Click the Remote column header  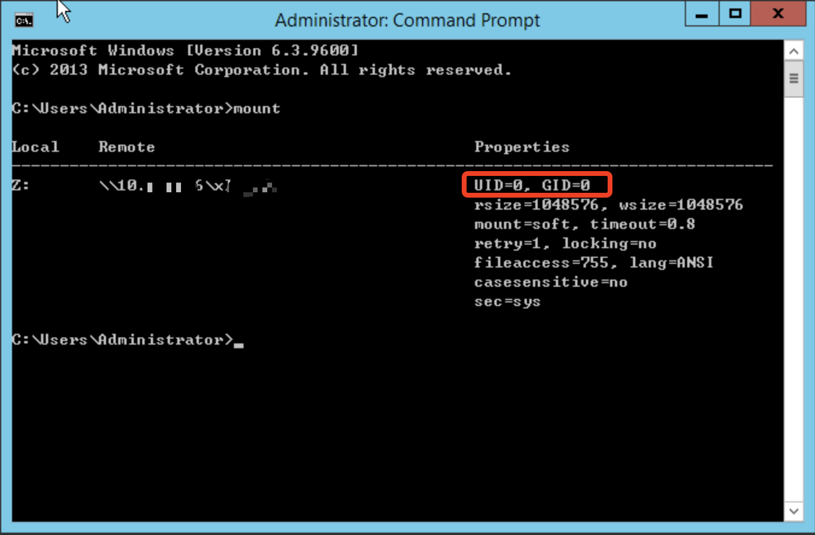[126, 146]
